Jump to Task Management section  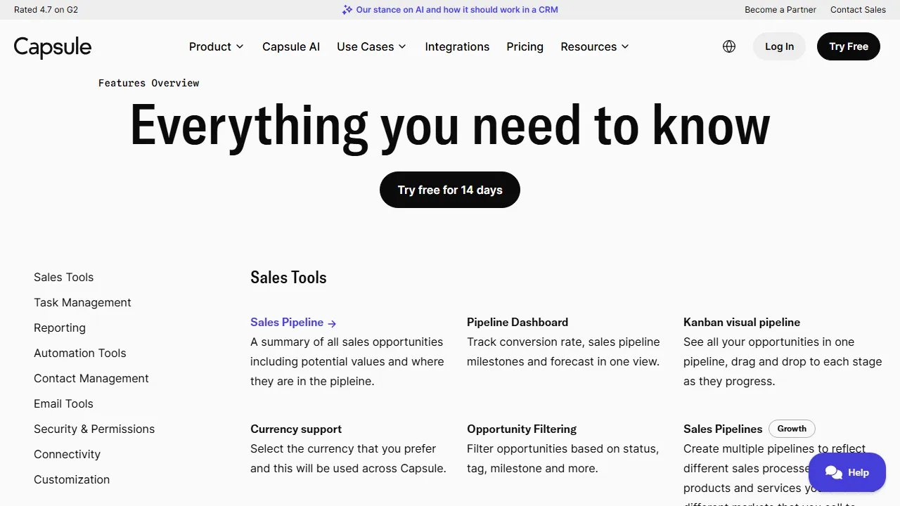(82, 302)
